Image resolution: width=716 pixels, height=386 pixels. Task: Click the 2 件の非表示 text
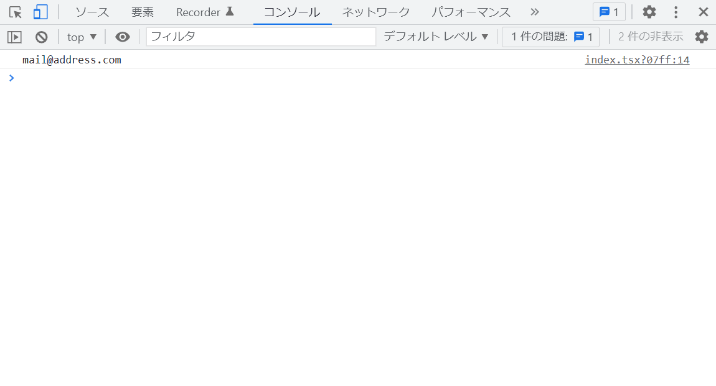(x=651, y=37)
